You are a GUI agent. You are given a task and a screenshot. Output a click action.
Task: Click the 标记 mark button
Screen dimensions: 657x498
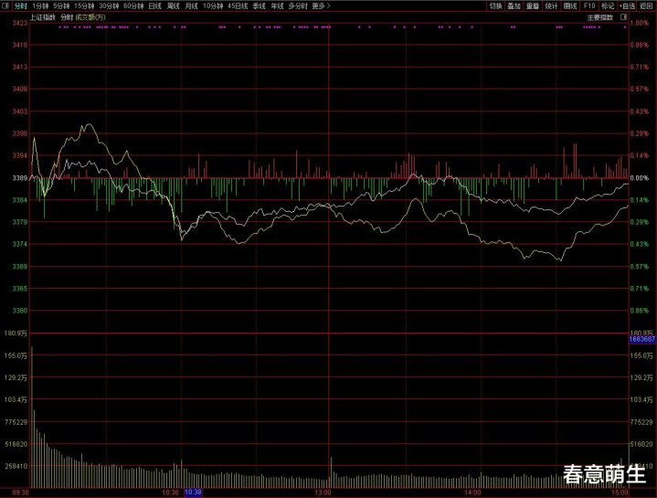click(608, 5)
